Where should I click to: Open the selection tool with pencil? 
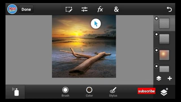tap(69, 9)
